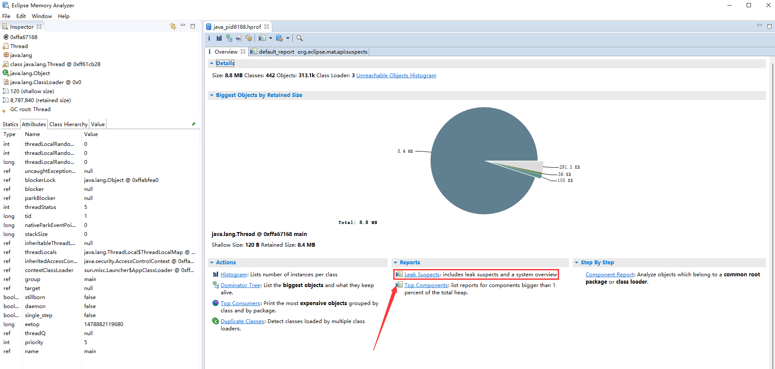Viewport: 775px width, 369px height.
Task: Open the OQL query editor icon
Action: point(239,38)
